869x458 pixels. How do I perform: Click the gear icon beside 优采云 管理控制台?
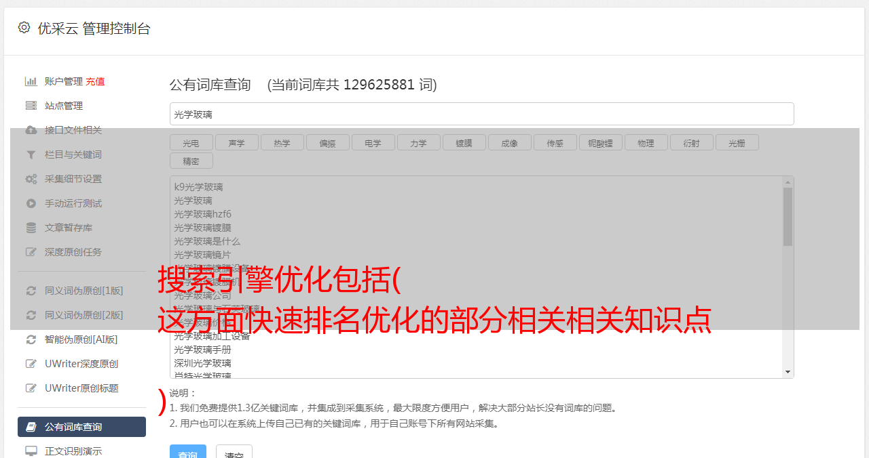[24, 28]
